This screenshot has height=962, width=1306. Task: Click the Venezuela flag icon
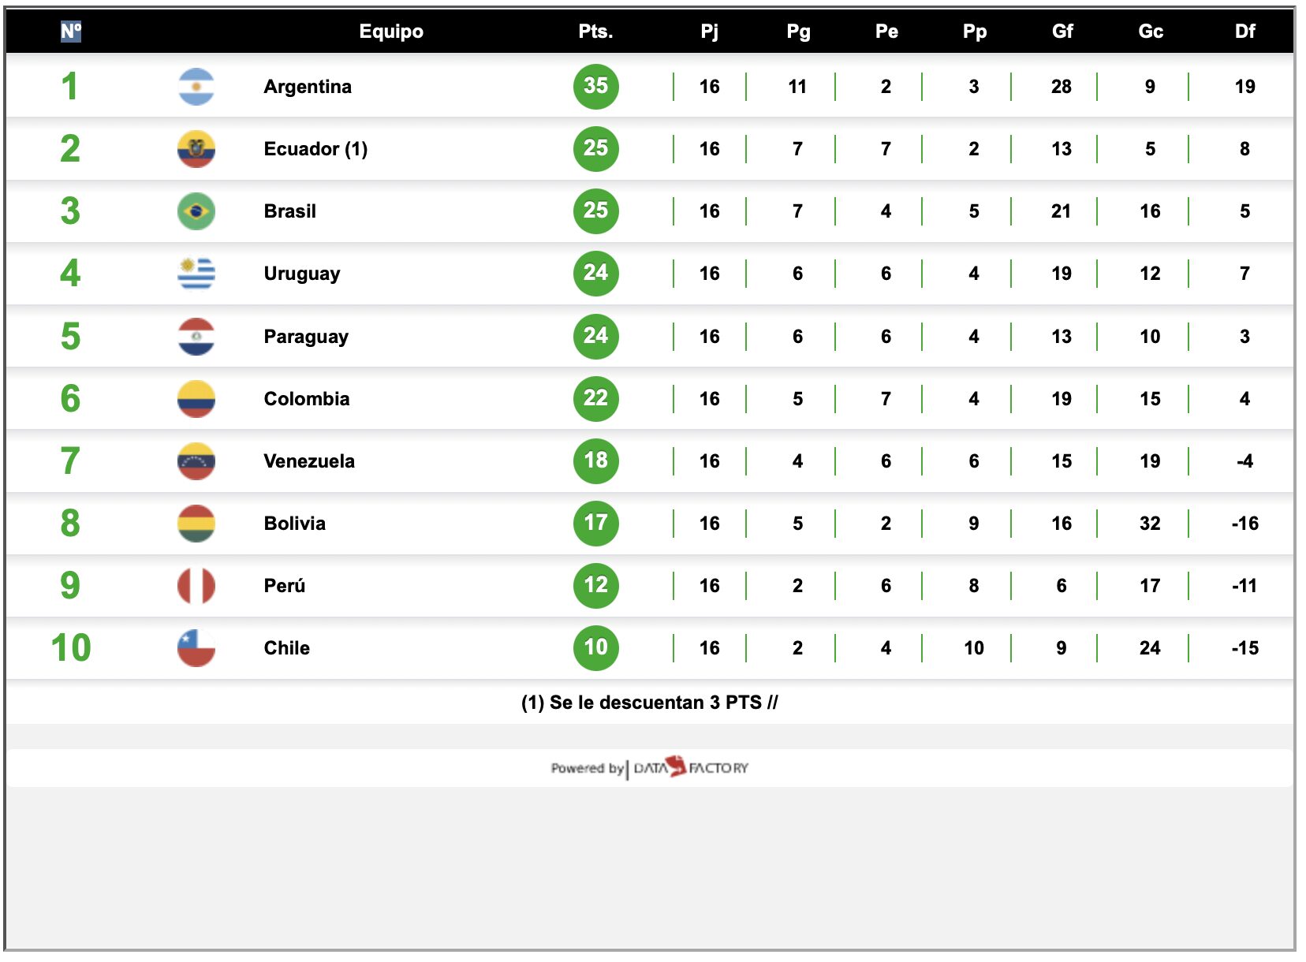(x=196, y=461)
